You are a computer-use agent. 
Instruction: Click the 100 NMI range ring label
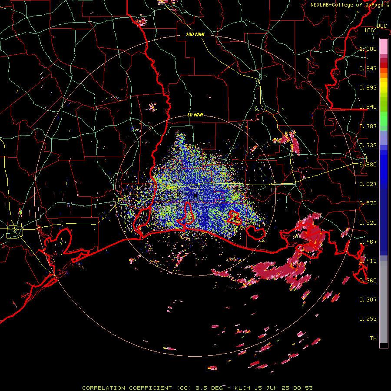point(195,34)
